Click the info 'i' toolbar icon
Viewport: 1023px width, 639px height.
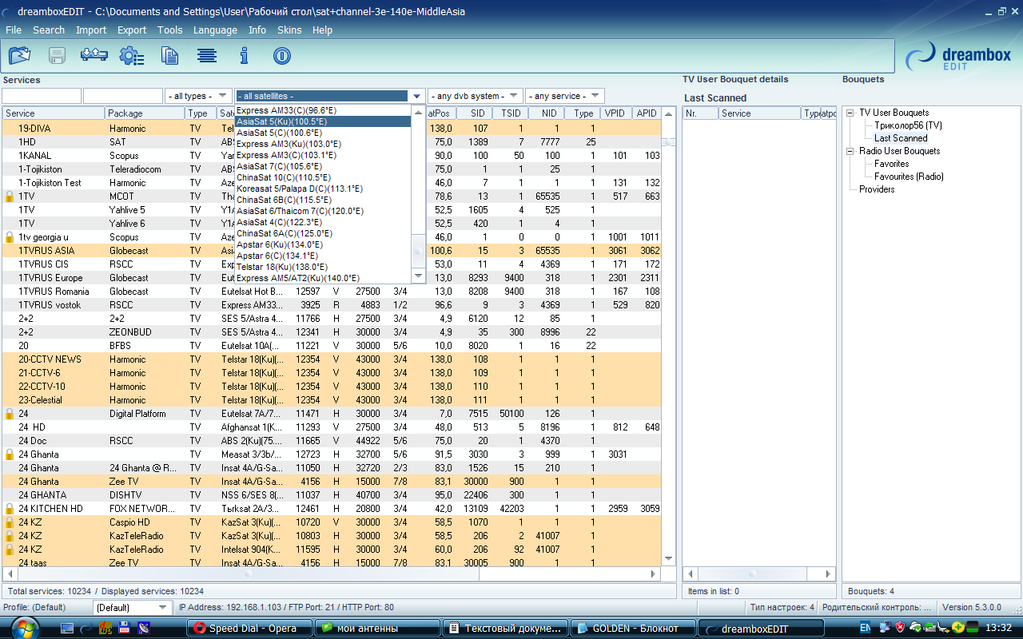pos(245,55)
